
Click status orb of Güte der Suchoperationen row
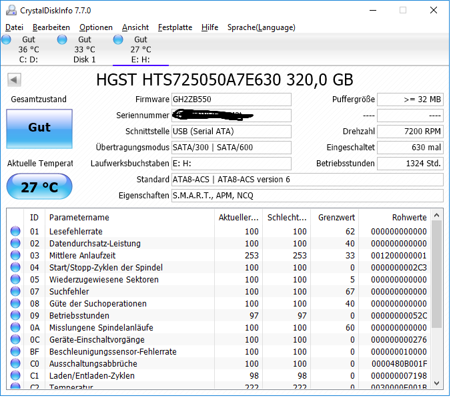click(15, 304)
